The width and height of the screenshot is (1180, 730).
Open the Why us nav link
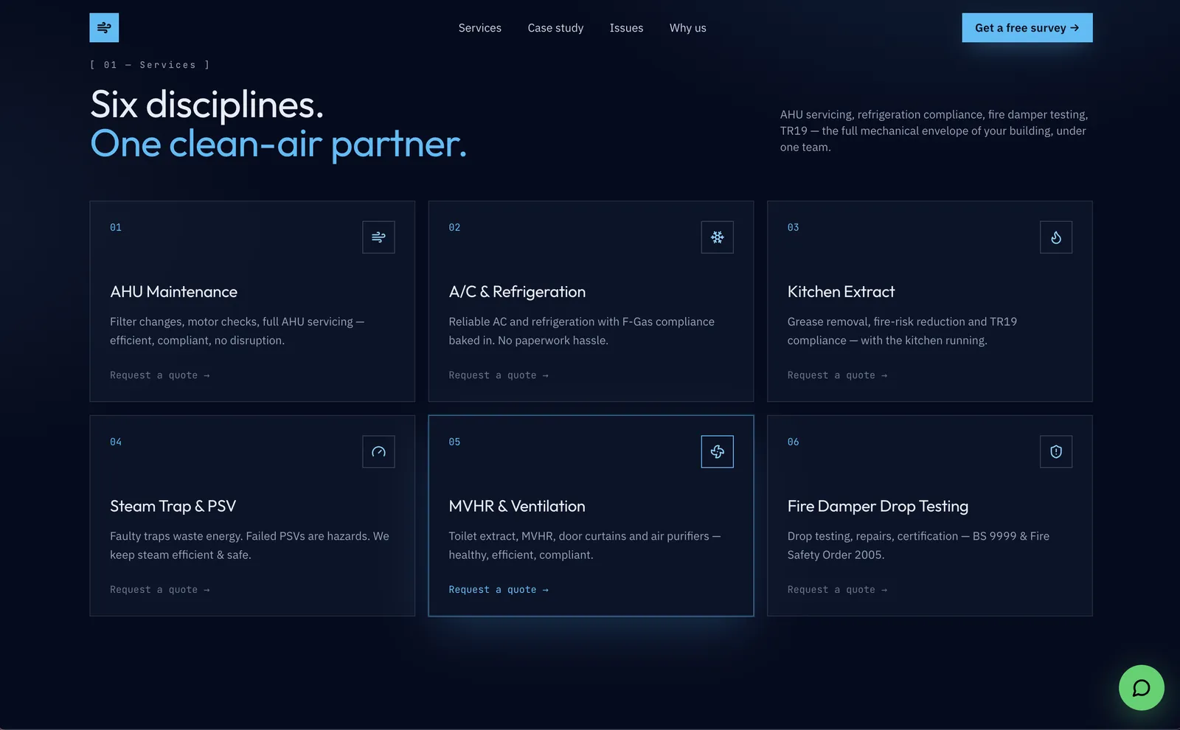click(x=688, y=28)
